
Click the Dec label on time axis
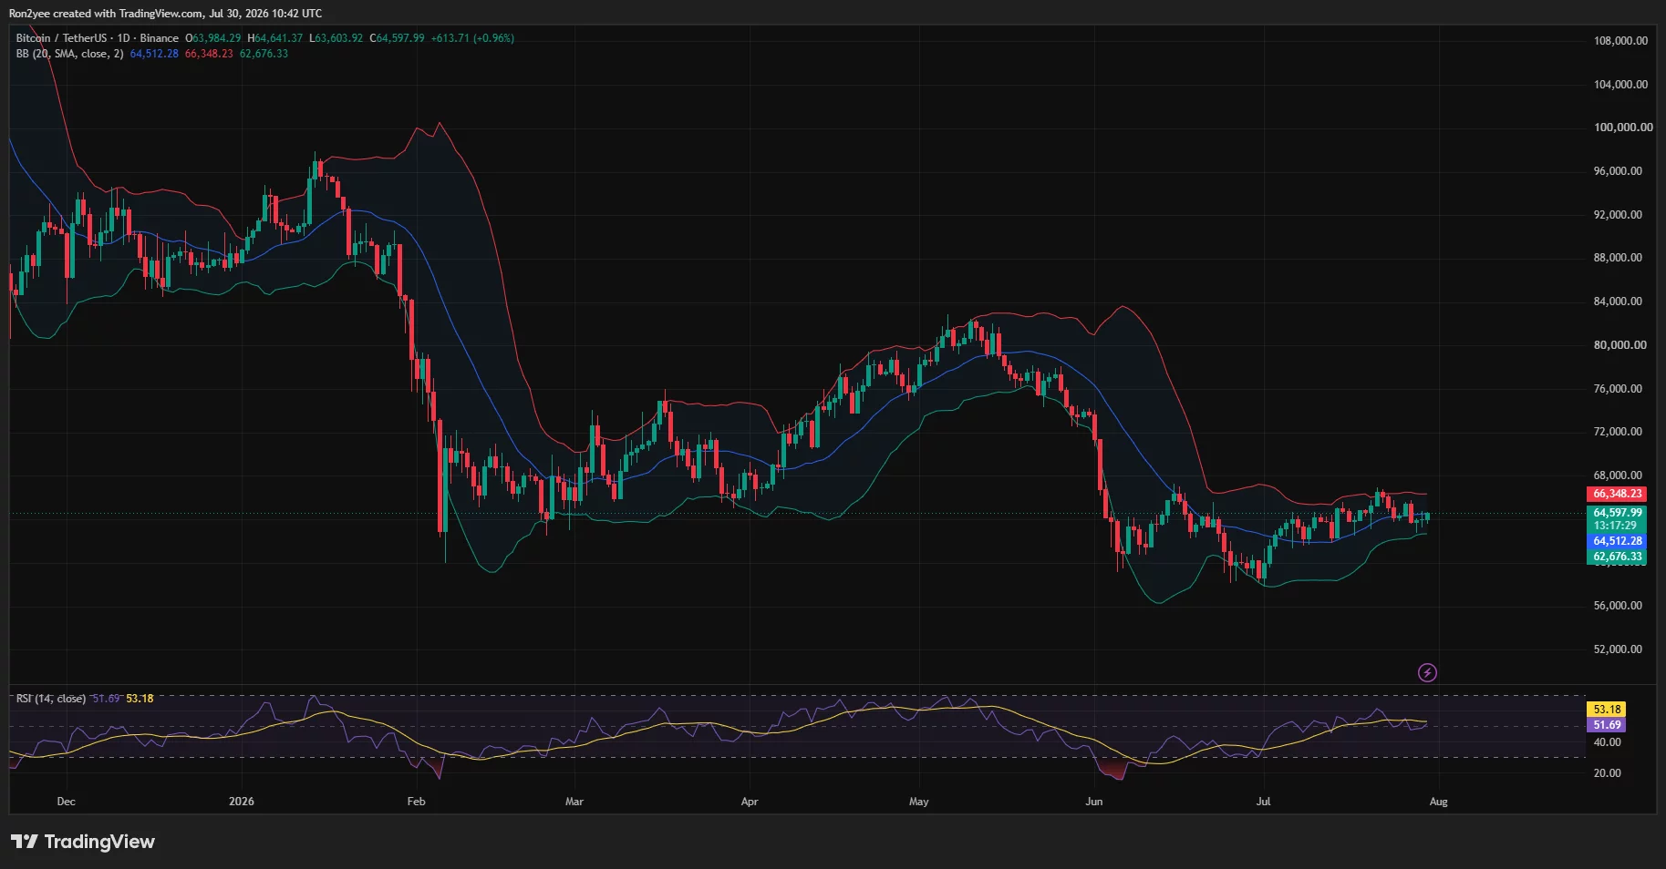tap(66, 802)
